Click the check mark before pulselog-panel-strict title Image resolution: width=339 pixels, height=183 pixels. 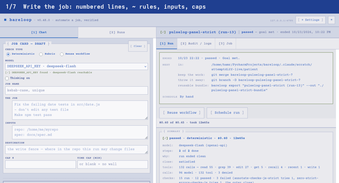click(x=163, y=32)
